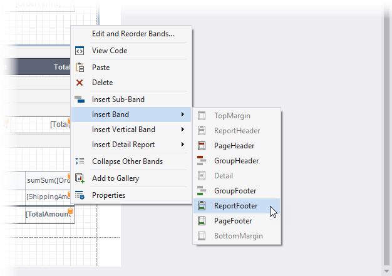Click the PageHeader band icon

[202, 146]
